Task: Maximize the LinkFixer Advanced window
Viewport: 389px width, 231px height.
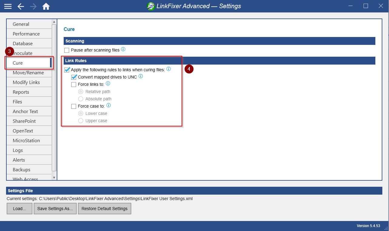Action: tap(366, 6)
